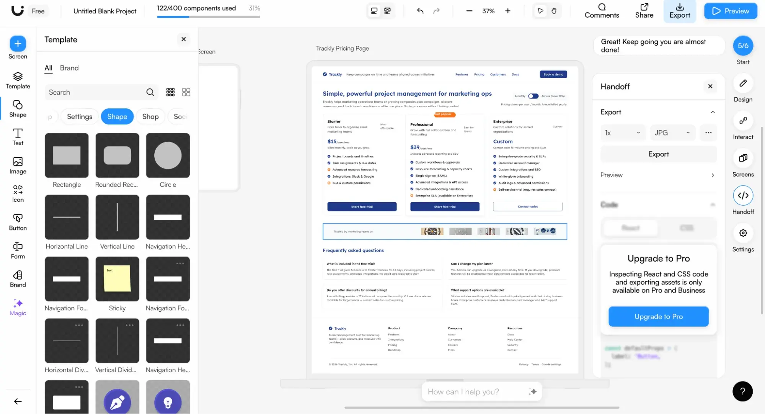This screenshot has width=765, height=414.
Task: Open the Share dialog
Action: [644, 11]
